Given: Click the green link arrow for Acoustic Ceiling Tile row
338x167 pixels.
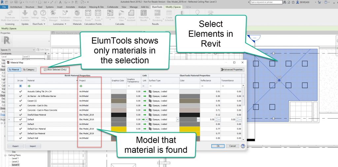Looking at the screenshot, I should tap(145, 92).
